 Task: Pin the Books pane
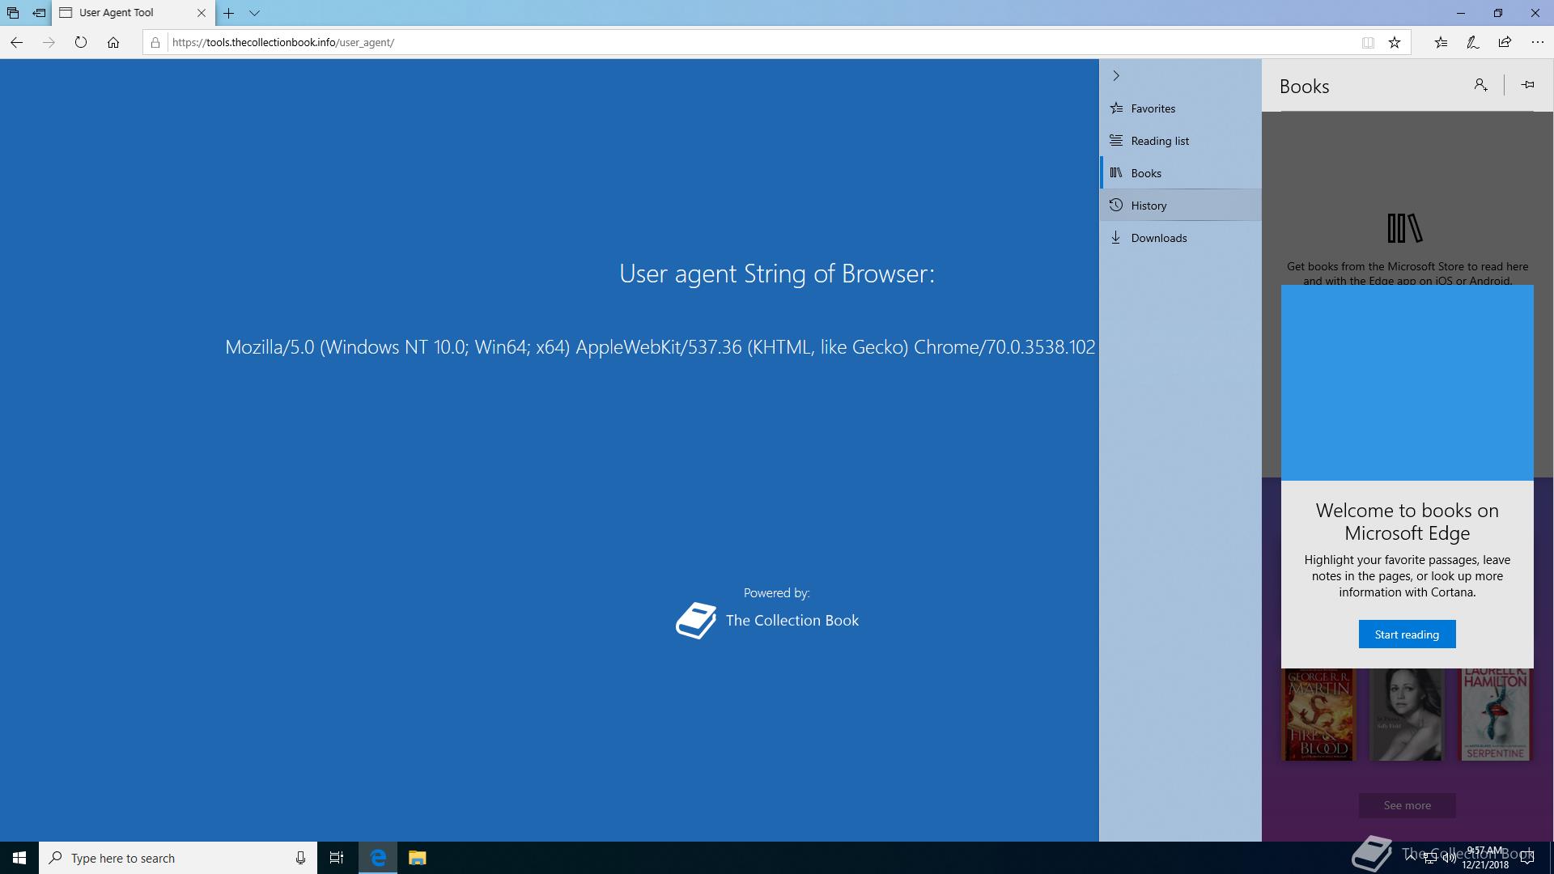tap(1527, 85)
